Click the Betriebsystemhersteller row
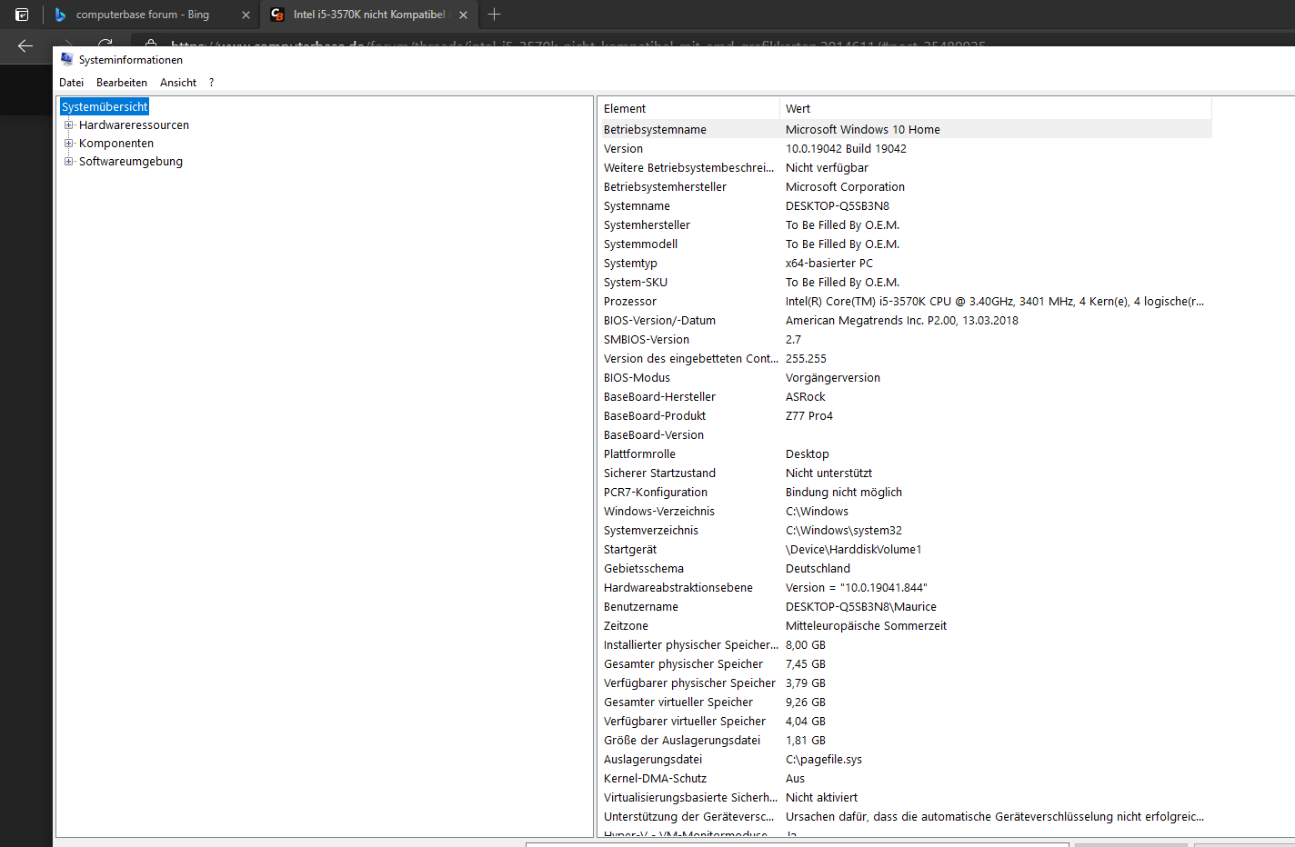The height and width of the screenshot is (847, 1295). coord(905,187)
